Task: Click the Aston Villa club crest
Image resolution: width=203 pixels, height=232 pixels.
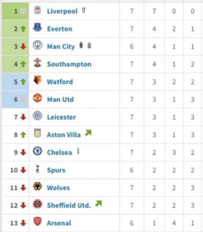Action: click(x=37, y=133)
